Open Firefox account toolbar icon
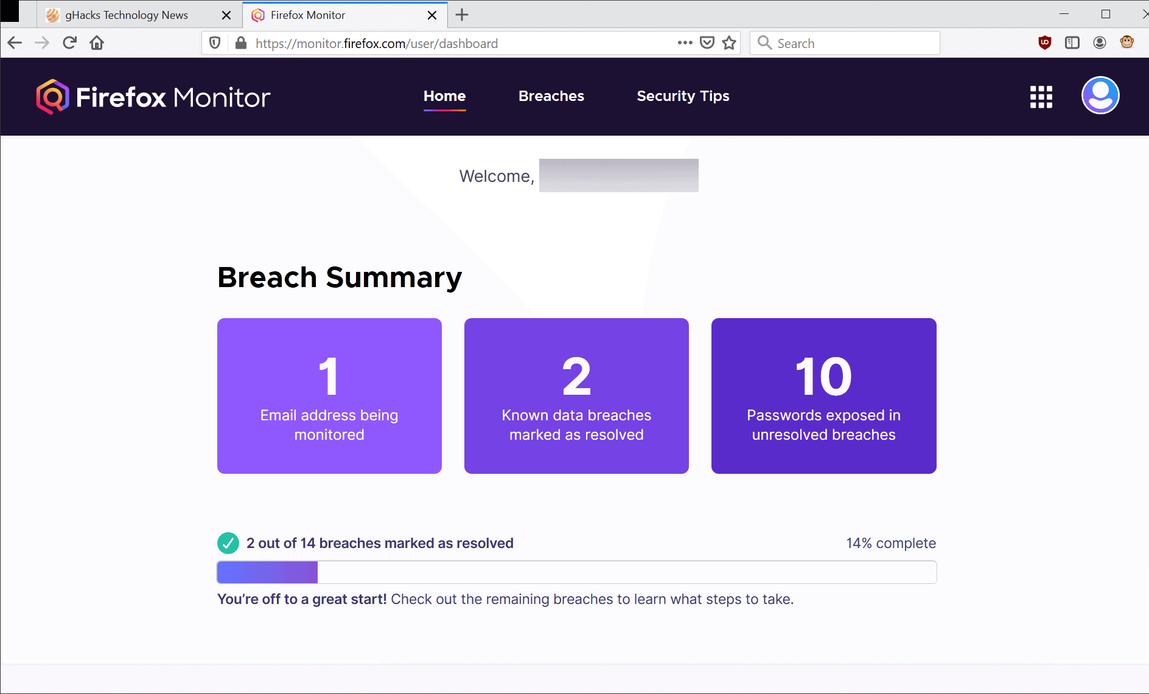Viewport: 1149px width, 694px height. 1100,43
